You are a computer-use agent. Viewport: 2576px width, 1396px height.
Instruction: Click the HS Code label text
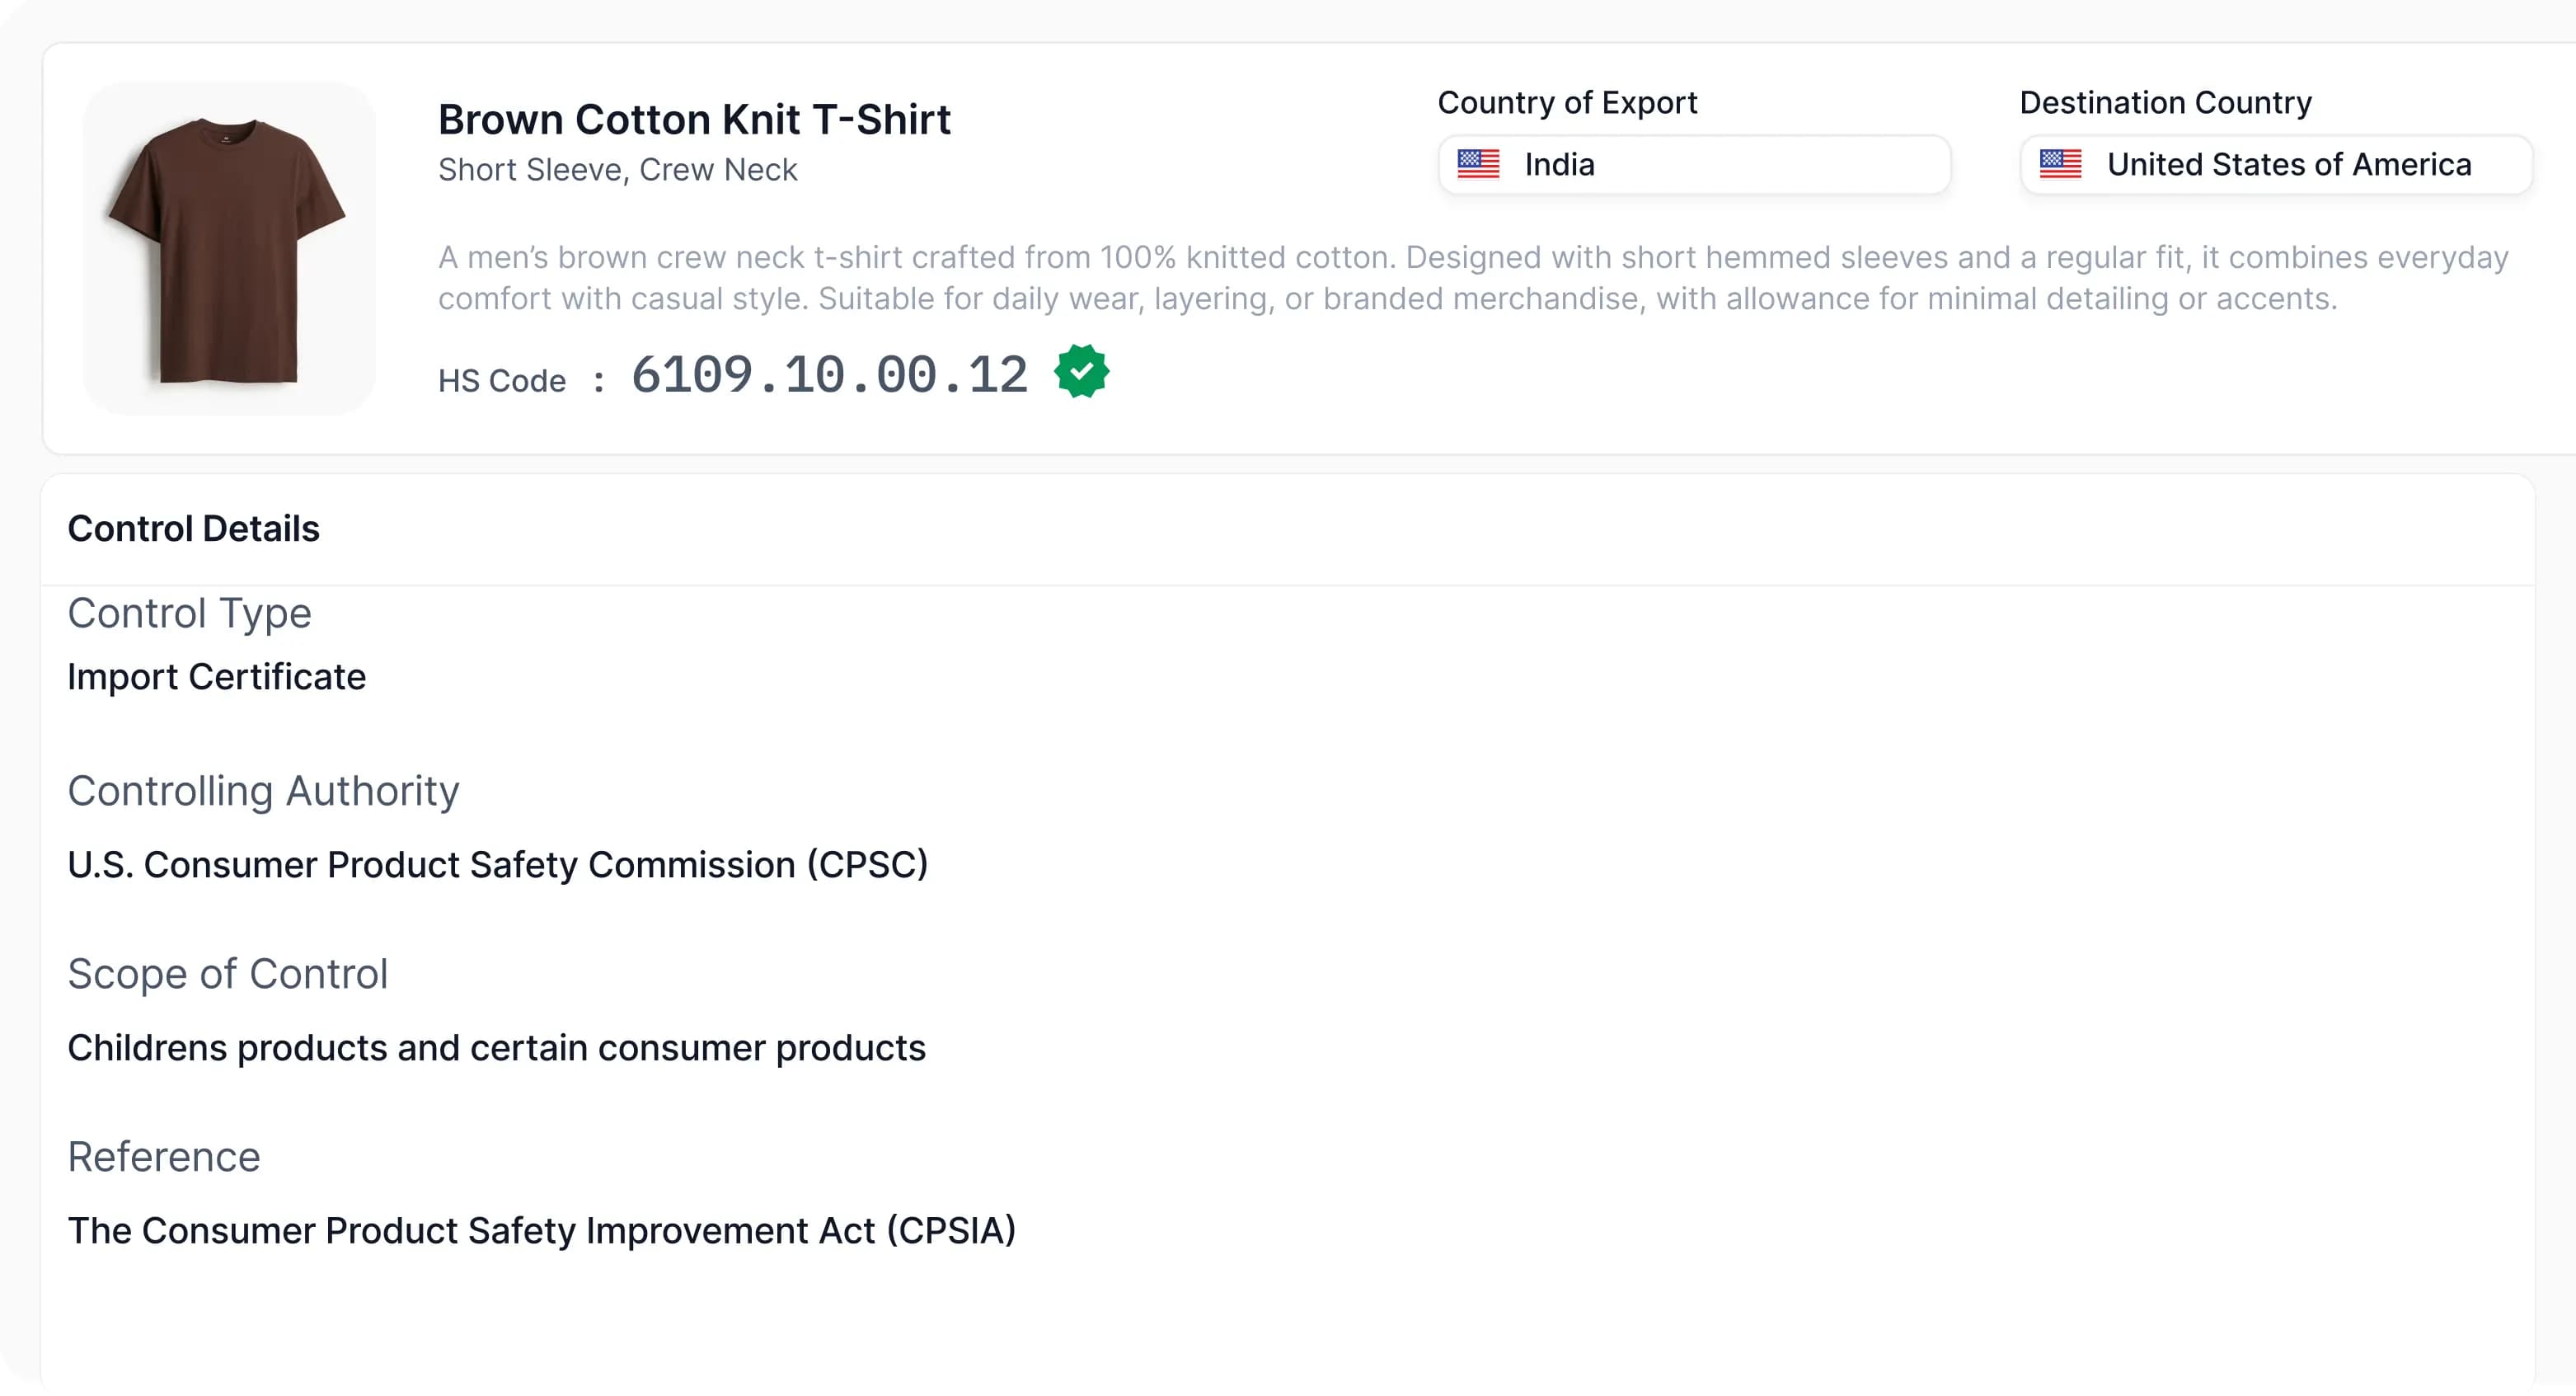501,381
